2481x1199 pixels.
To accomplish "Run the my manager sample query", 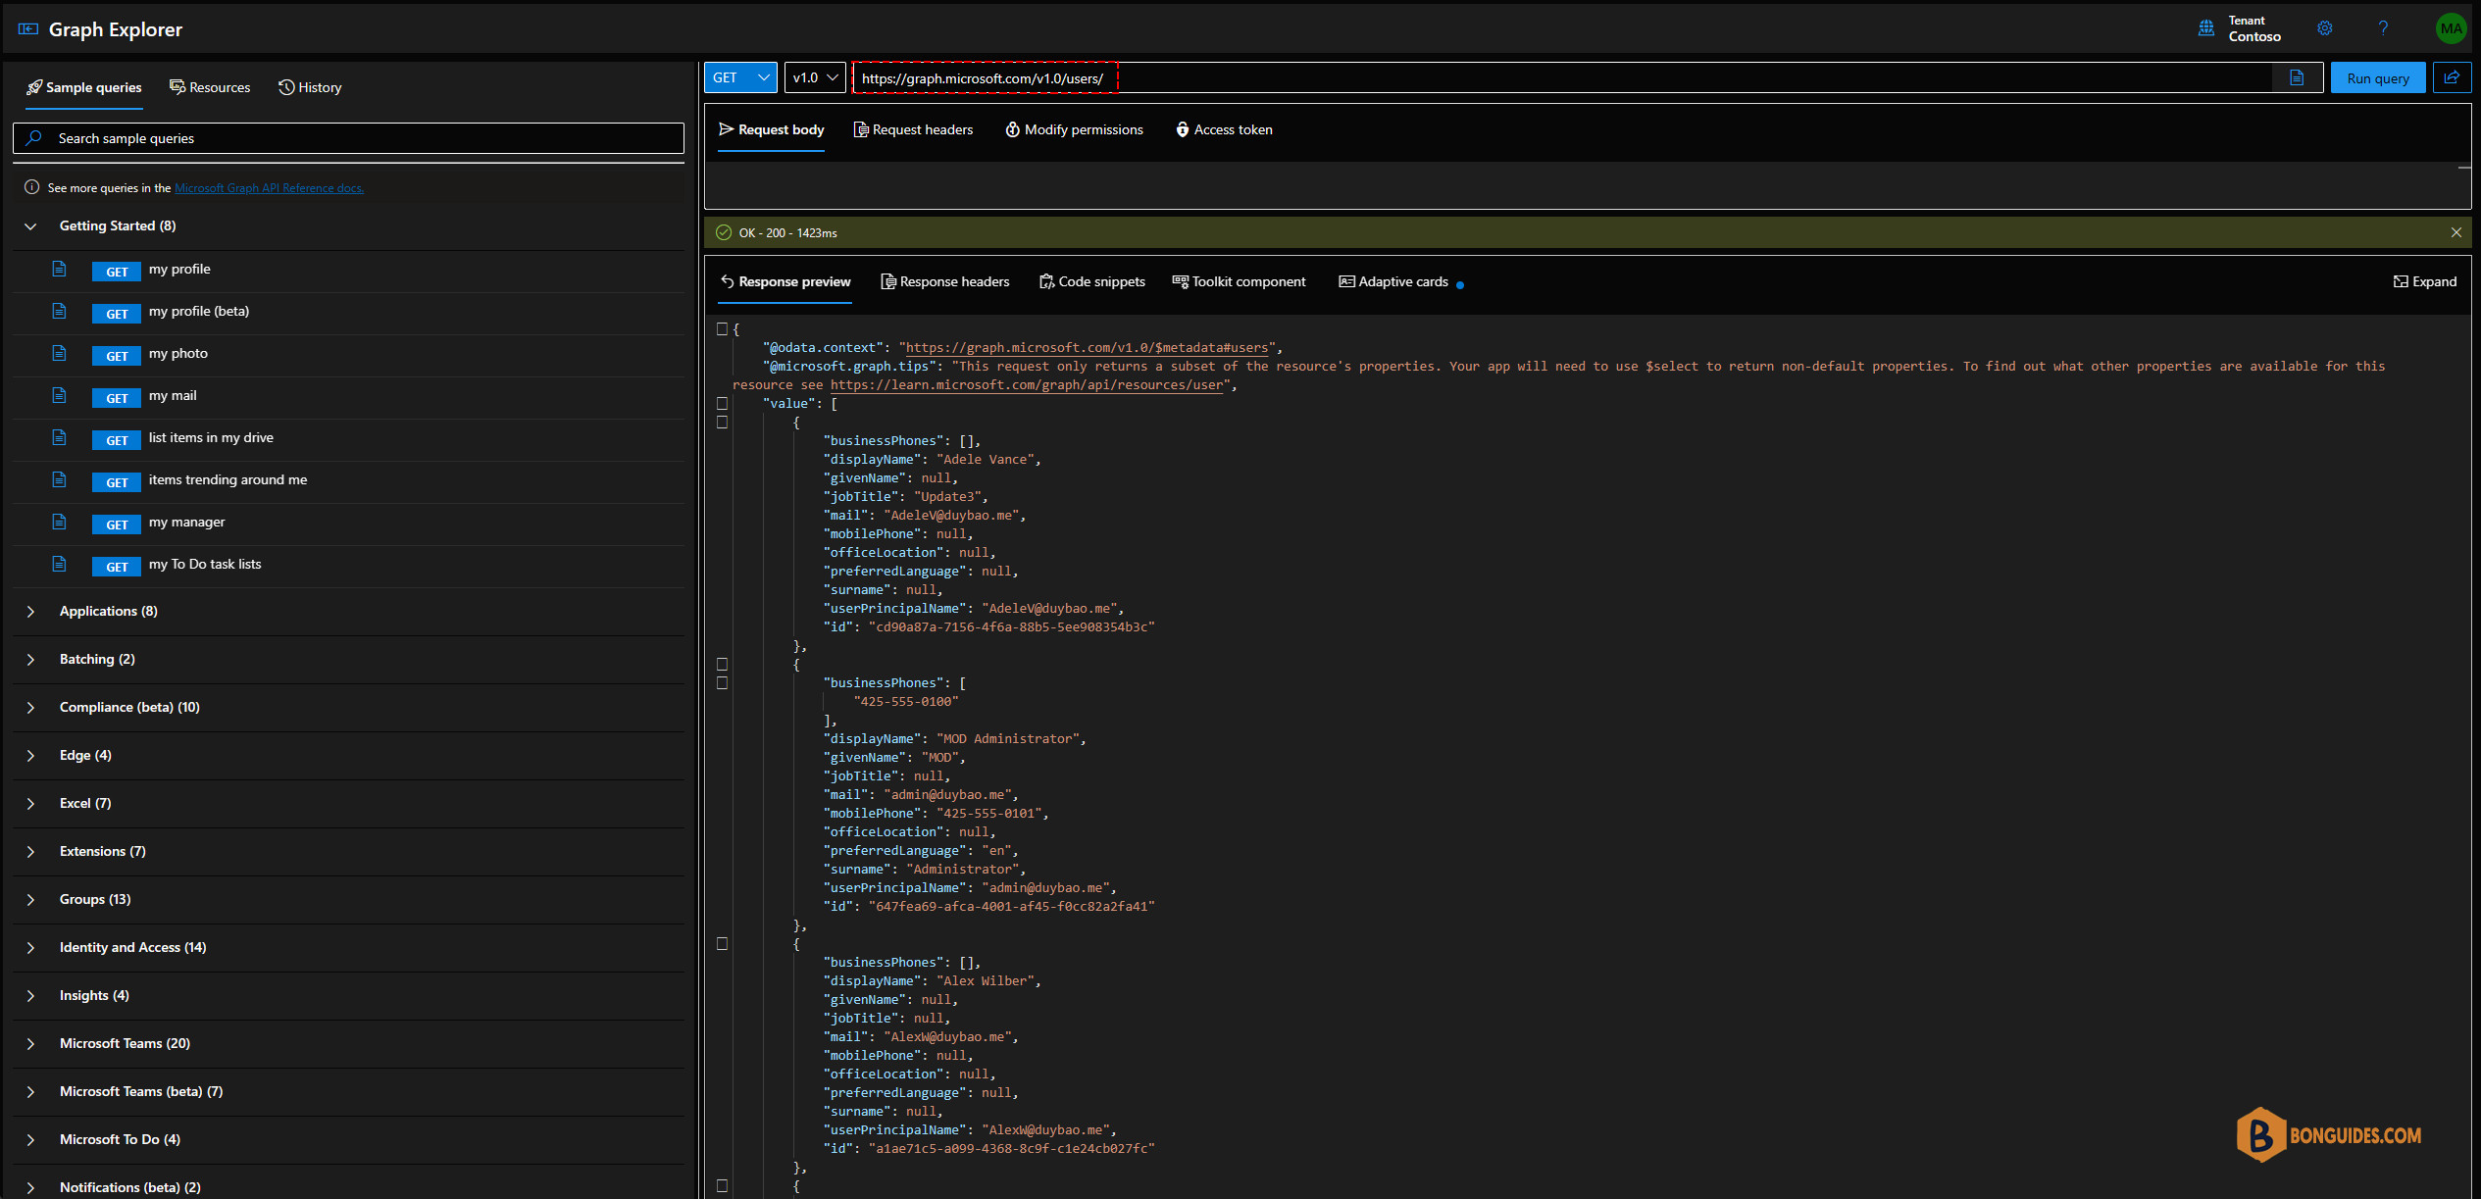I will click(x=117, y=525).
